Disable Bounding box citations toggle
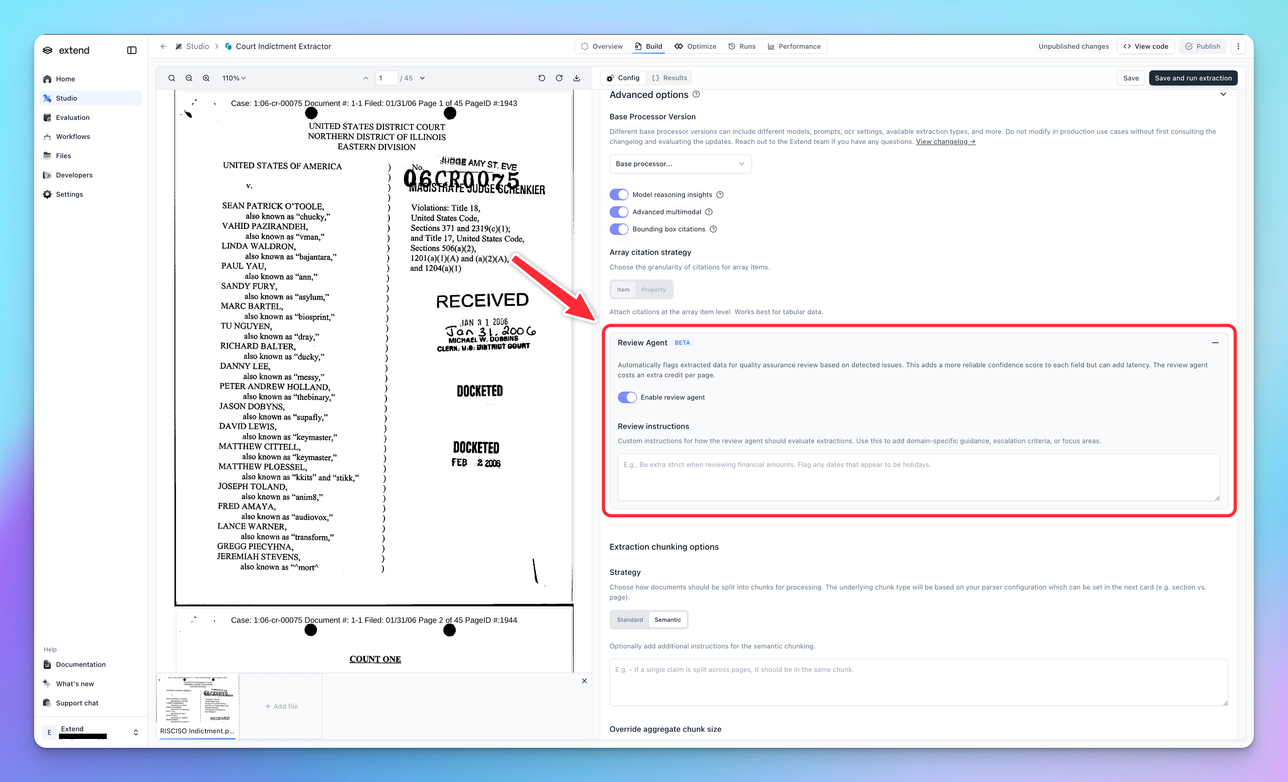The height and width of the screenshot is (782, 1288). (x=619, y=229)
